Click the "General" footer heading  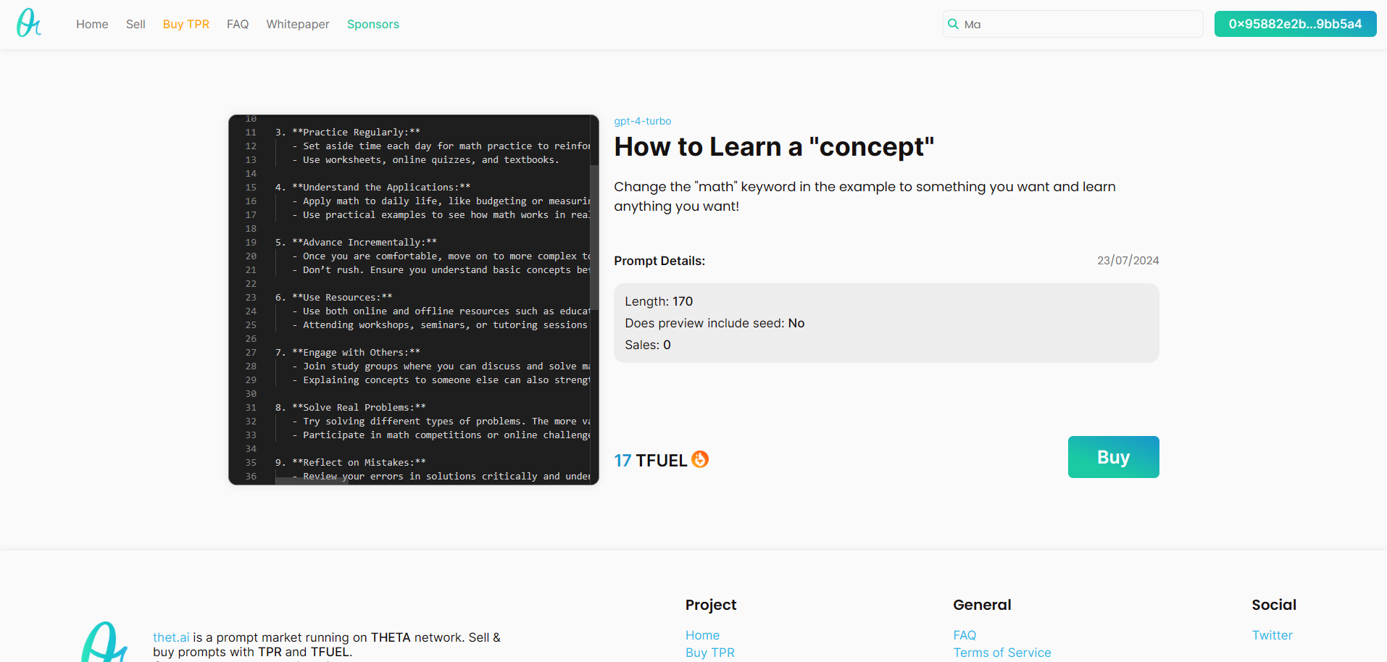click(x=982, y=605)
